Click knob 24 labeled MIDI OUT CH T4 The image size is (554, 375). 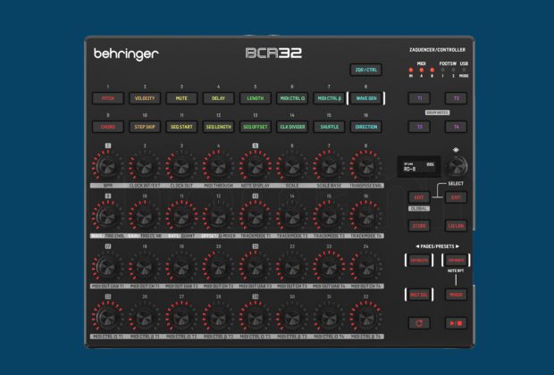365,267
